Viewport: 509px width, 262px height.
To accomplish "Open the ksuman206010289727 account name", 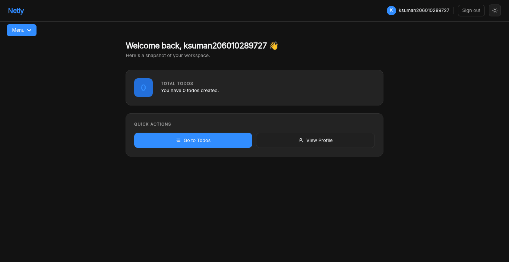I will 424,10.
